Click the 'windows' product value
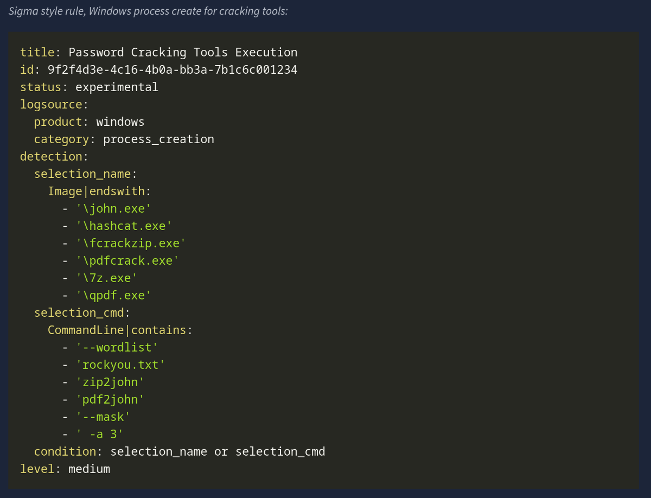 click(120, 122)
